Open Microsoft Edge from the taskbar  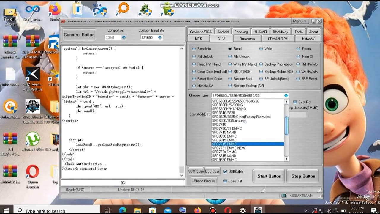click(x=123, y=210)
